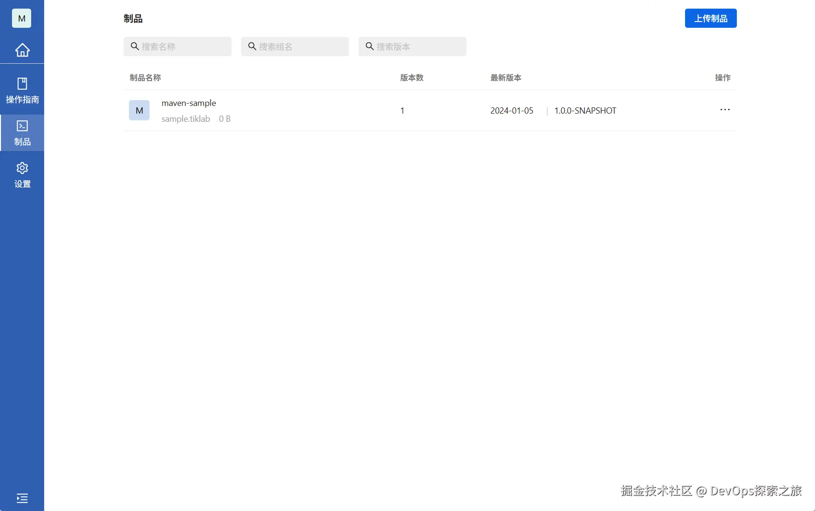
Task: Click the 最新版本 column header
Action: click(506, 78)
